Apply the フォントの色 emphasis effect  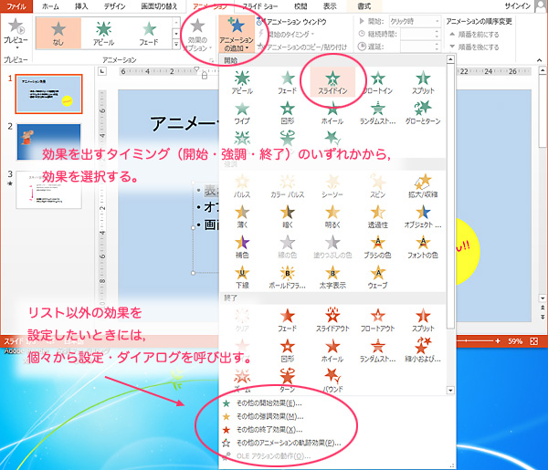tap(423, 247)
